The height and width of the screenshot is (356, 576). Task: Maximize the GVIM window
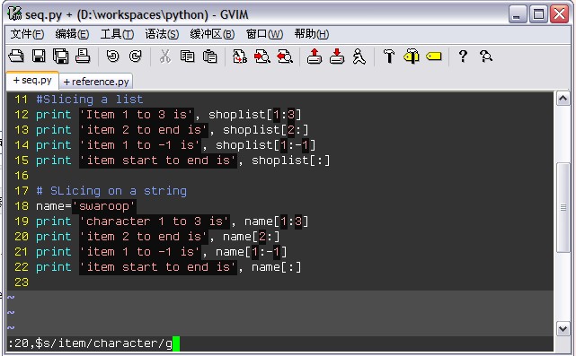coord(539,14)
